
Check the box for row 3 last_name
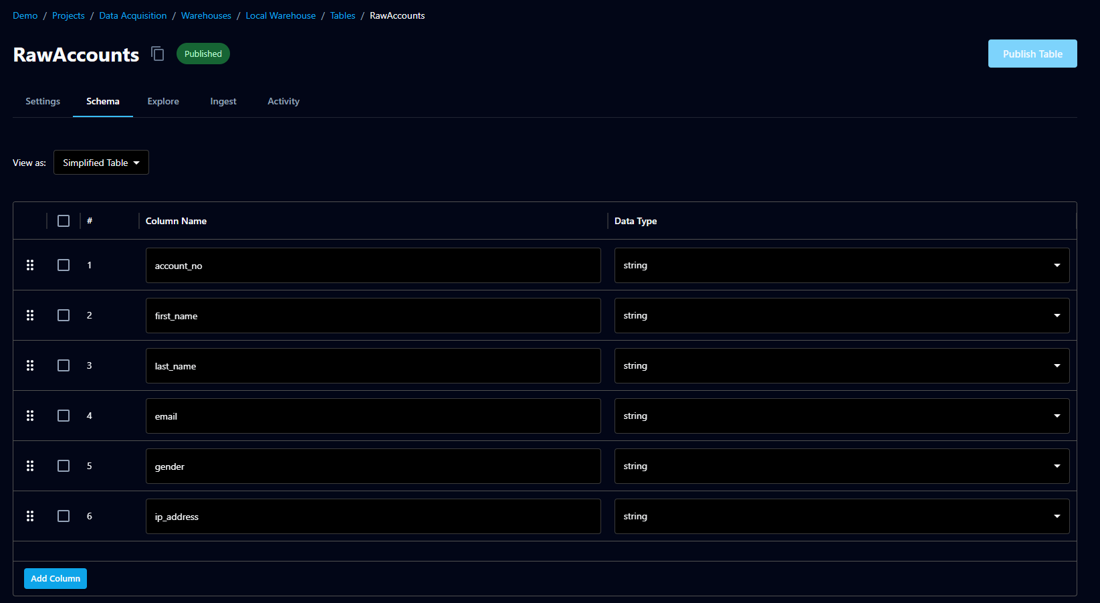[64, 365]
